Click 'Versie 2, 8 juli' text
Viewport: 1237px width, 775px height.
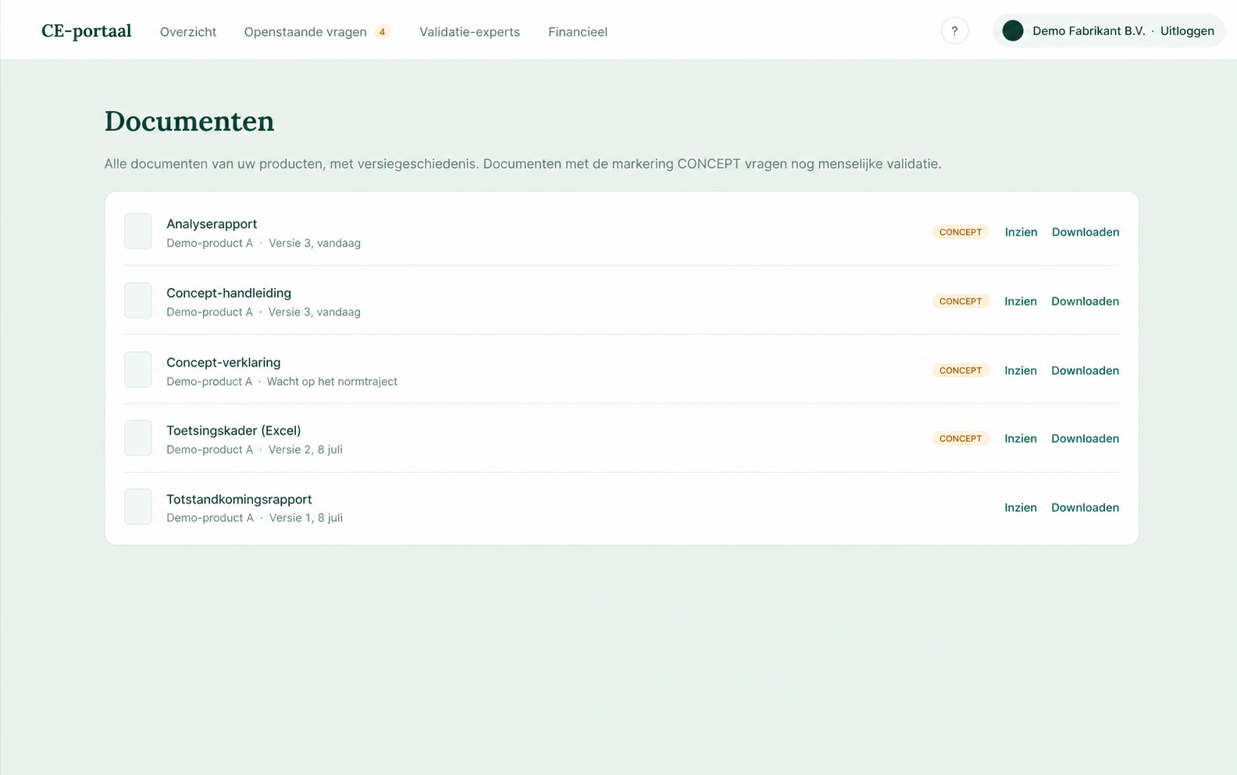(x=305, y=450)
